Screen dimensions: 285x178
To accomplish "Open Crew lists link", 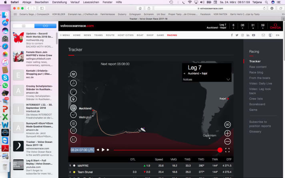I will pyautogui.click(x=256, y=99).
